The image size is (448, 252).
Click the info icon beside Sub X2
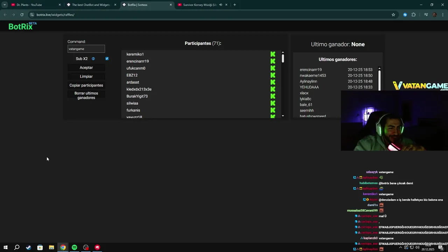click(x=93, y=59)
